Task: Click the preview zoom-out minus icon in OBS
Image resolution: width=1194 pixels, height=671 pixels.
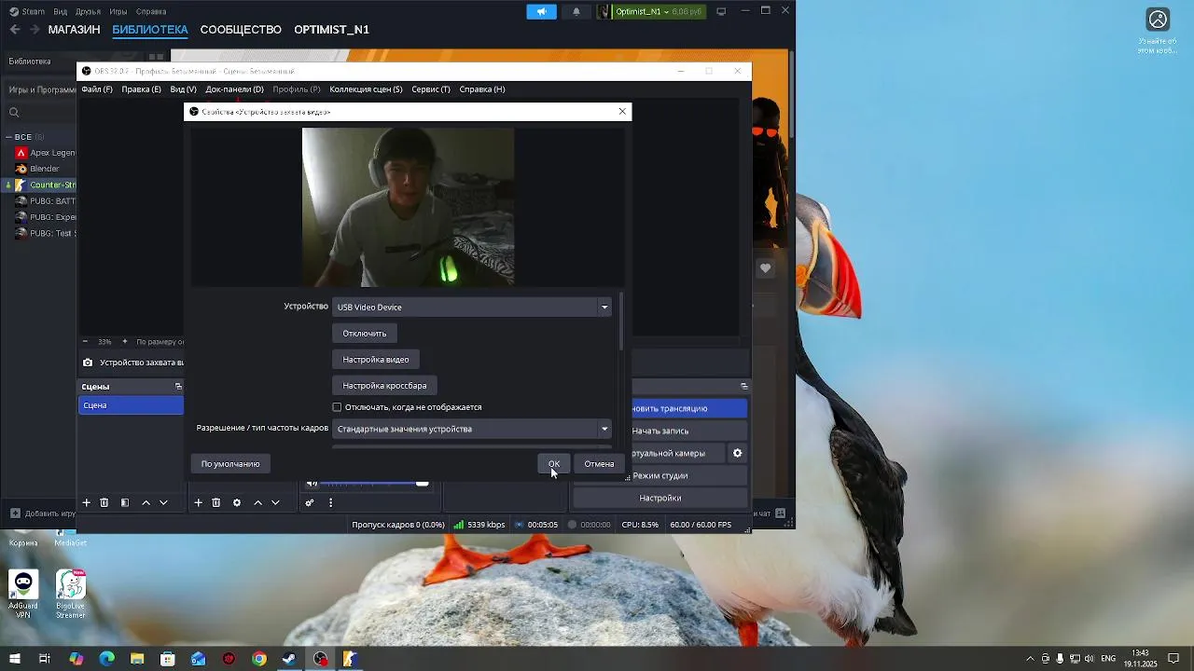Action: [x=85, y=342]
